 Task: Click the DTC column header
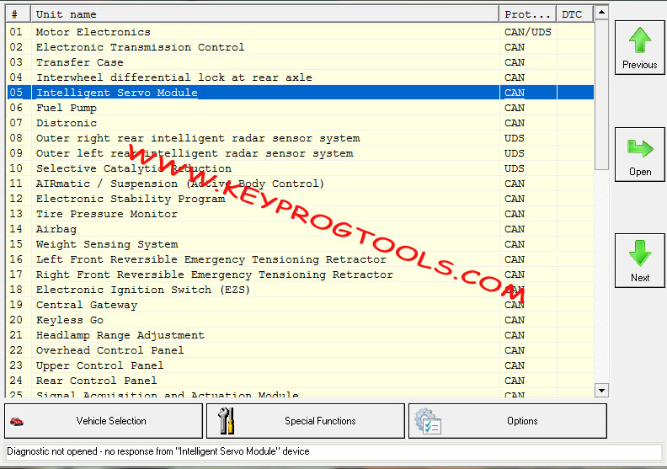pos(572,14)
